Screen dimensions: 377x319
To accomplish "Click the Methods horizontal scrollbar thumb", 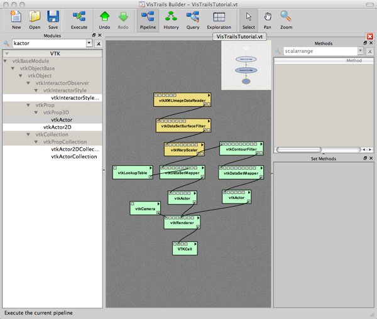I will (x=299, y=149).
